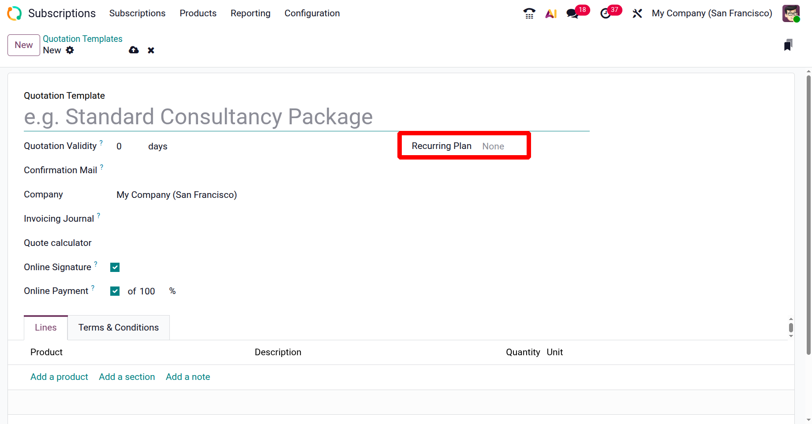Viewport: 812px width, 424px height.
Task: Open activities clock with 37 badge
Action: coord(606,14)
